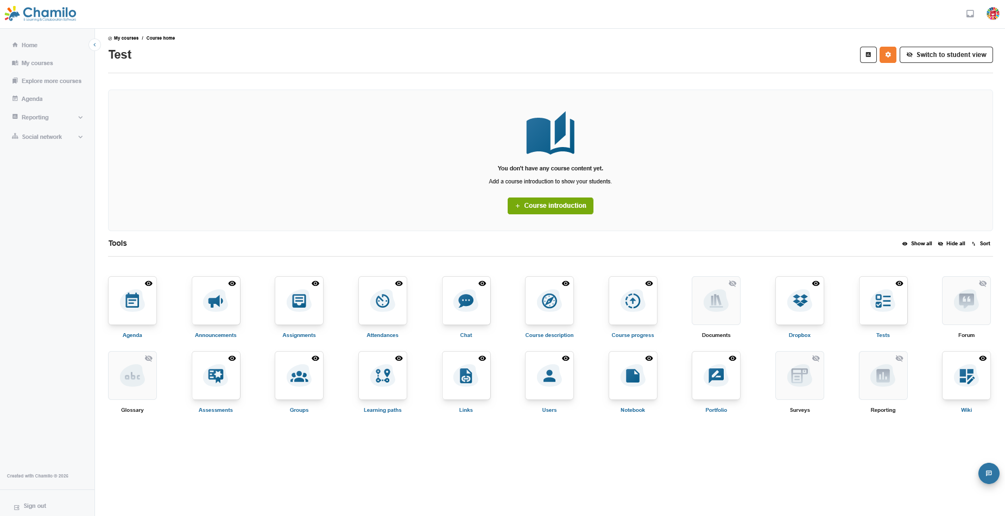Open the Assessments certificate icon
Screen dimensions: 1005x516
(216, 375)
